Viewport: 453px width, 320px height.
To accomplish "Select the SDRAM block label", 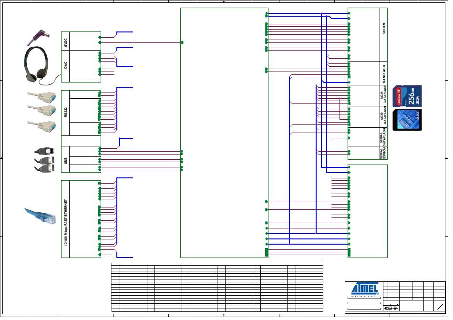I will (384, 29).
